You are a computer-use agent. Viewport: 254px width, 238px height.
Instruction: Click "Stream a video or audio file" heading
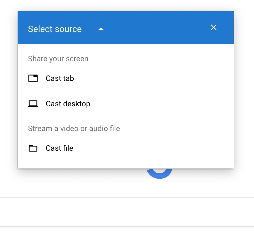pos(74,129)
